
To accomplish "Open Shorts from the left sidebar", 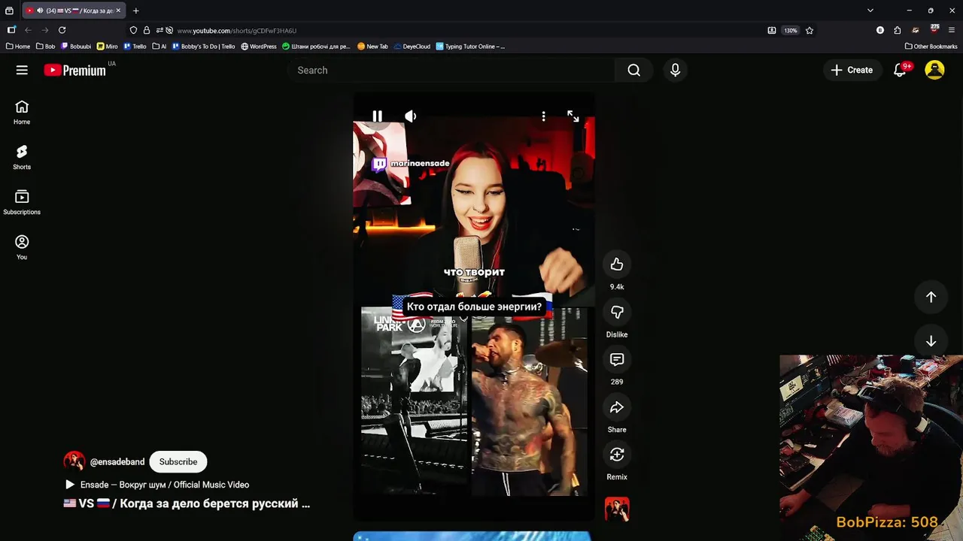I will click(22, 158).
